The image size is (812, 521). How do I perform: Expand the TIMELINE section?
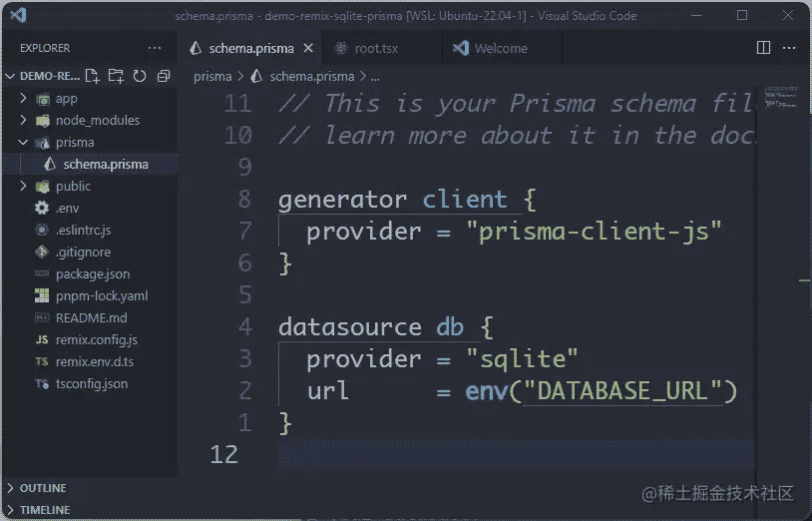click(x=88, y=510)
